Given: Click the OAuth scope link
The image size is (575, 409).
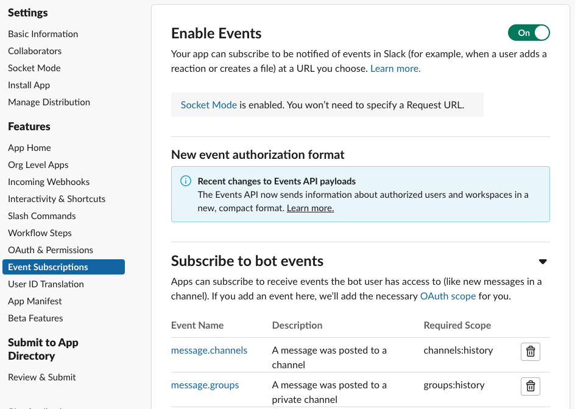Looking at the screenshot, I should pos(448,296).
